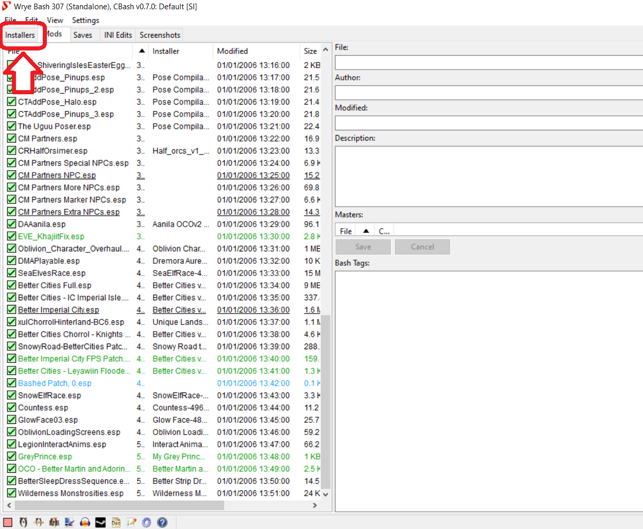The width and height of the screenshot is (643, 529).
Task: Uncheck The Uguu Poser.esp
Action: tap(11, 126)
